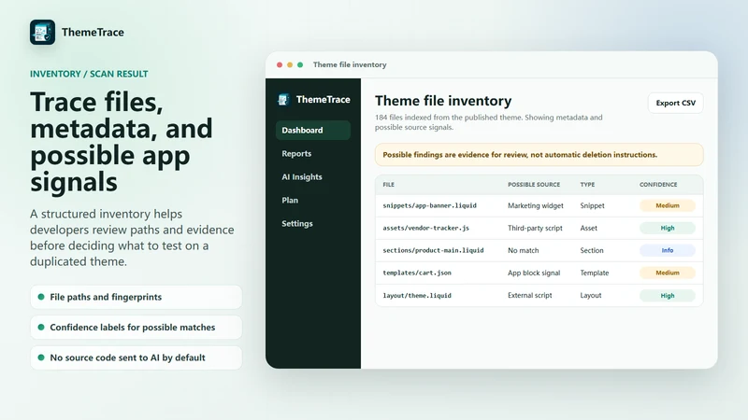Click the Section type cell
This screenshot has width=748, height=420.
coord(592,250)
